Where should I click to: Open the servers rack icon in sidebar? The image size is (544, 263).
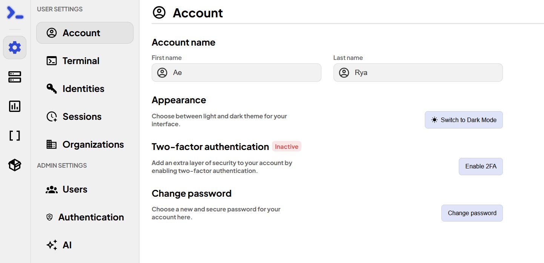[15, 77]
